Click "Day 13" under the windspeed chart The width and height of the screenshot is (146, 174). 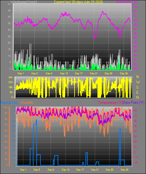tap(64, 73)
